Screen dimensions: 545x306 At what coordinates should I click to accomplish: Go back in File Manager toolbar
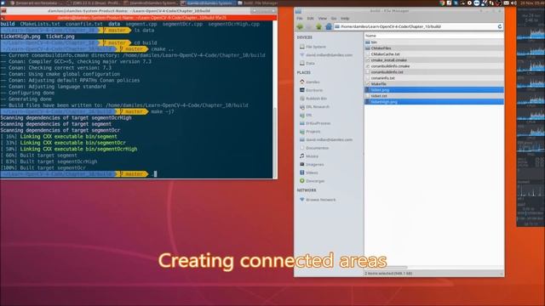(x=300, y=26)
